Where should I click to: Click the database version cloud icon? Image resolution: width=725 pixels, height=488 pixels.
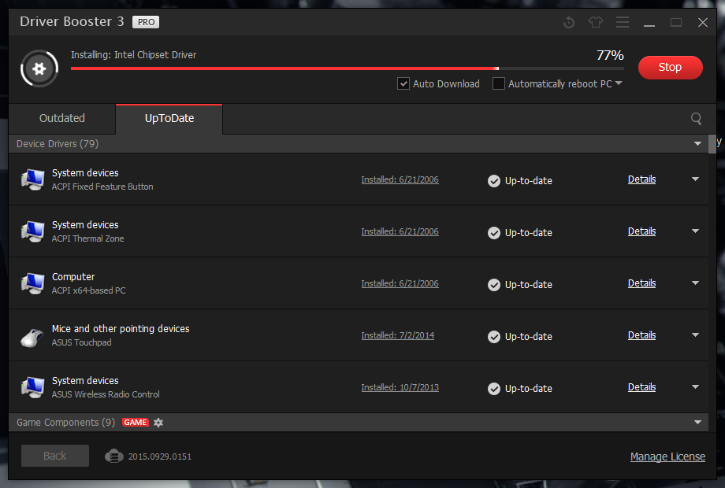[113, 457]
